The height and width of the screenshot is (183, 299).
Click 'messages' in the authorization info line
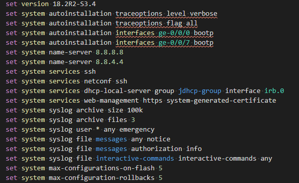tap(111, 149)
